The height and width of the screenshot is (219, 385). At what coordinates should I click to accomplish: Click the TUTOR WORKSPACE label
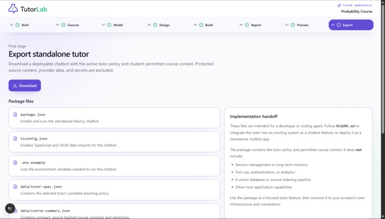357,5
